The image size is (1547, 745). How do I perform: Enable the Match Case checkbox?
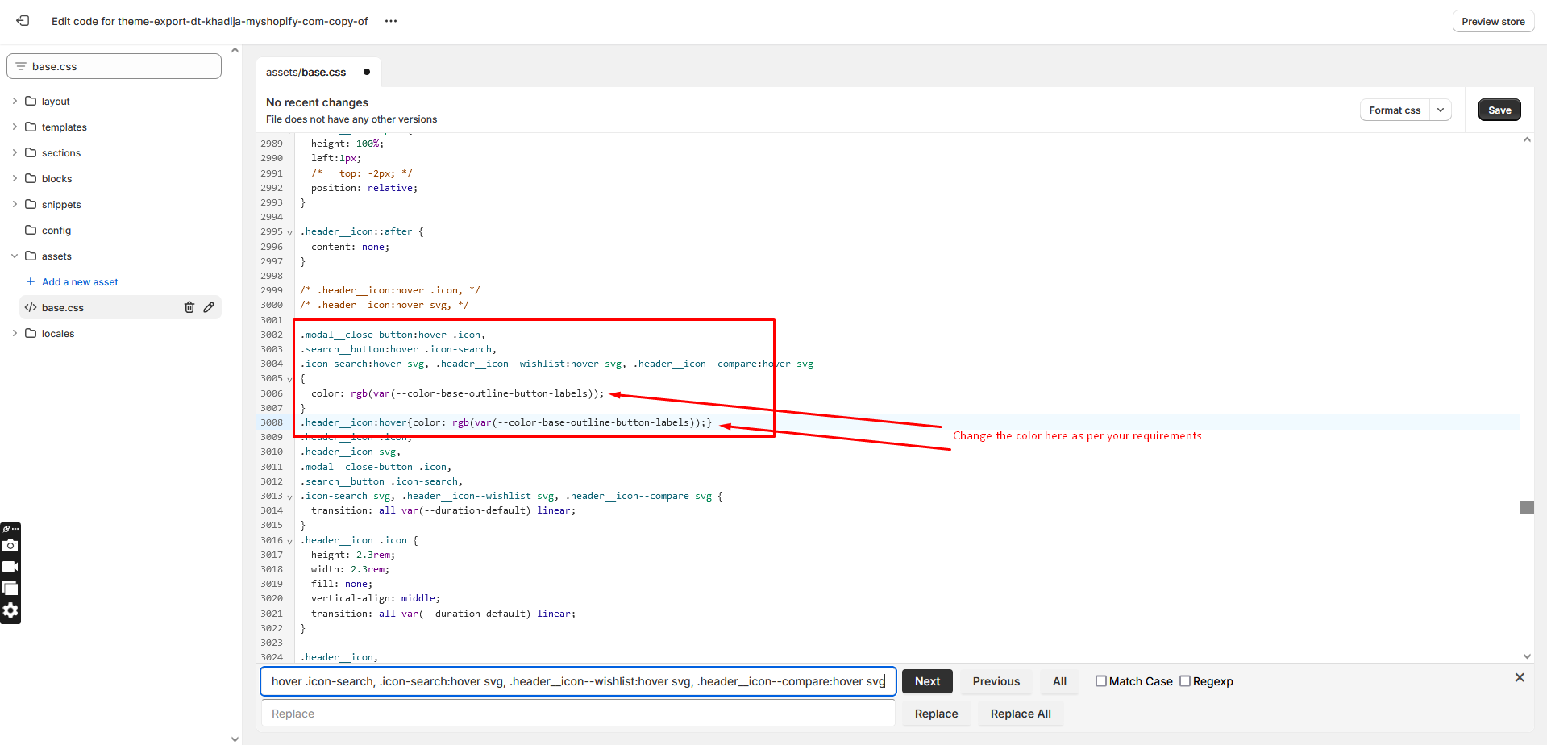coord(1100,681)
